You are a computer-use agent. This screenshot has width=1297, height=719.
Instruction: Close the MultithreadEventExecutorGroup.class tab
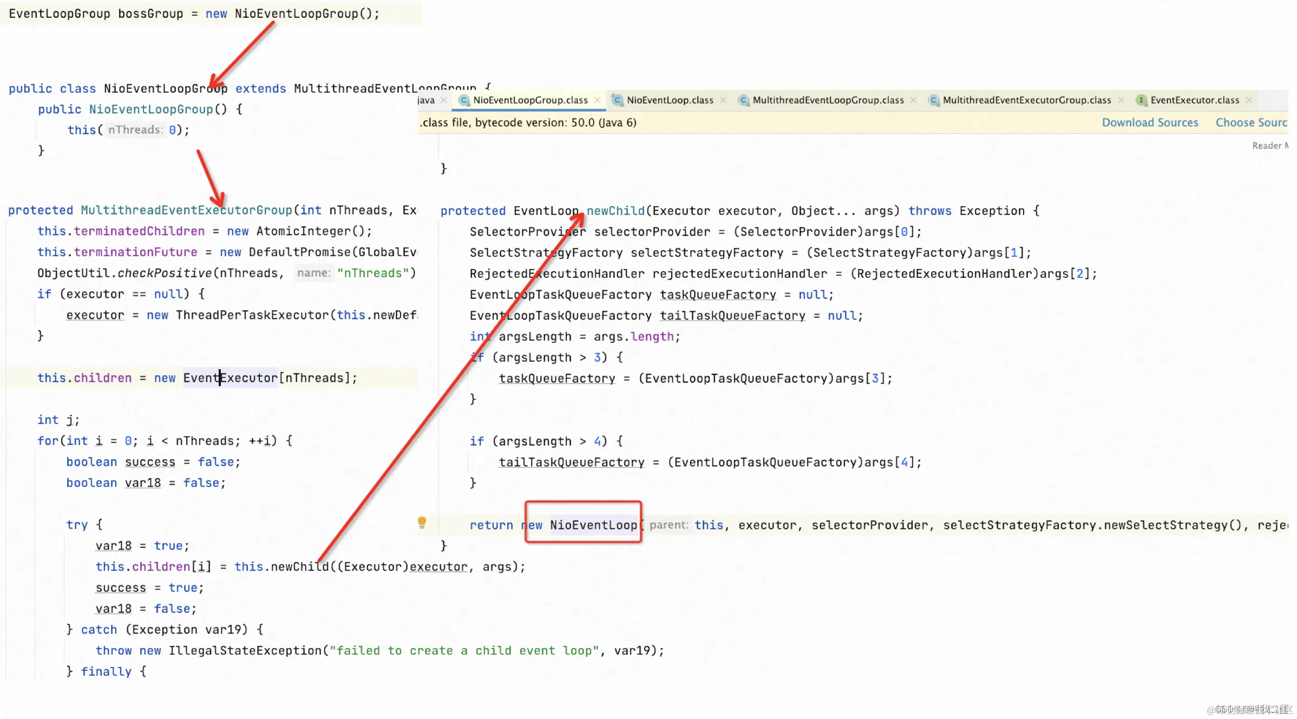point(1121,100)
